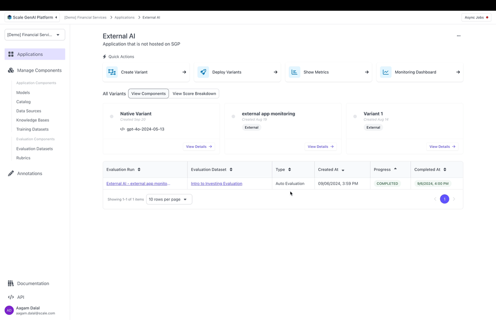Sort by Created At column
This screenshot has width=496, height=320.
pyautogui.click(x=343, y=170)
